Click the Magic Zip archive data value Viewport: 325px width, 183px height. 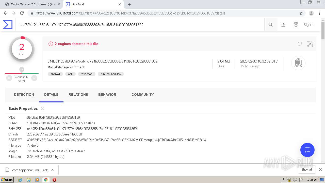pyautogui.click(x=56, y=151)
